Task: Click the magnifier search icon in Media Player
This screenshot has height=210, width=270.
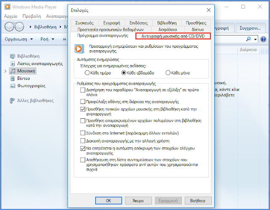Action: point(248,39)
